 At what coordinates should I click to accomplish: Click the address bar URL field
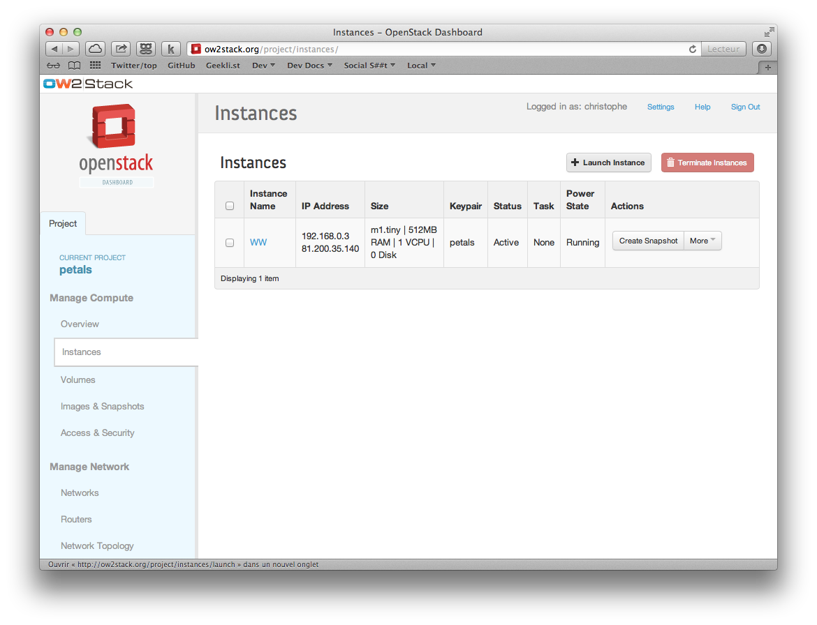443,49
